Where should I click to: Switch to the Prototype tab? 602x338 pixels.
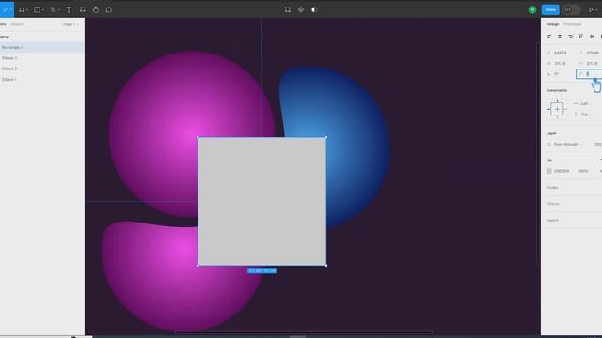pyautogui.click(x=573, y=24)
